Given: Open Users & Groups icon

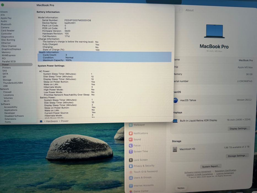Looking at the screenshot, I should (x=131, y=178).
